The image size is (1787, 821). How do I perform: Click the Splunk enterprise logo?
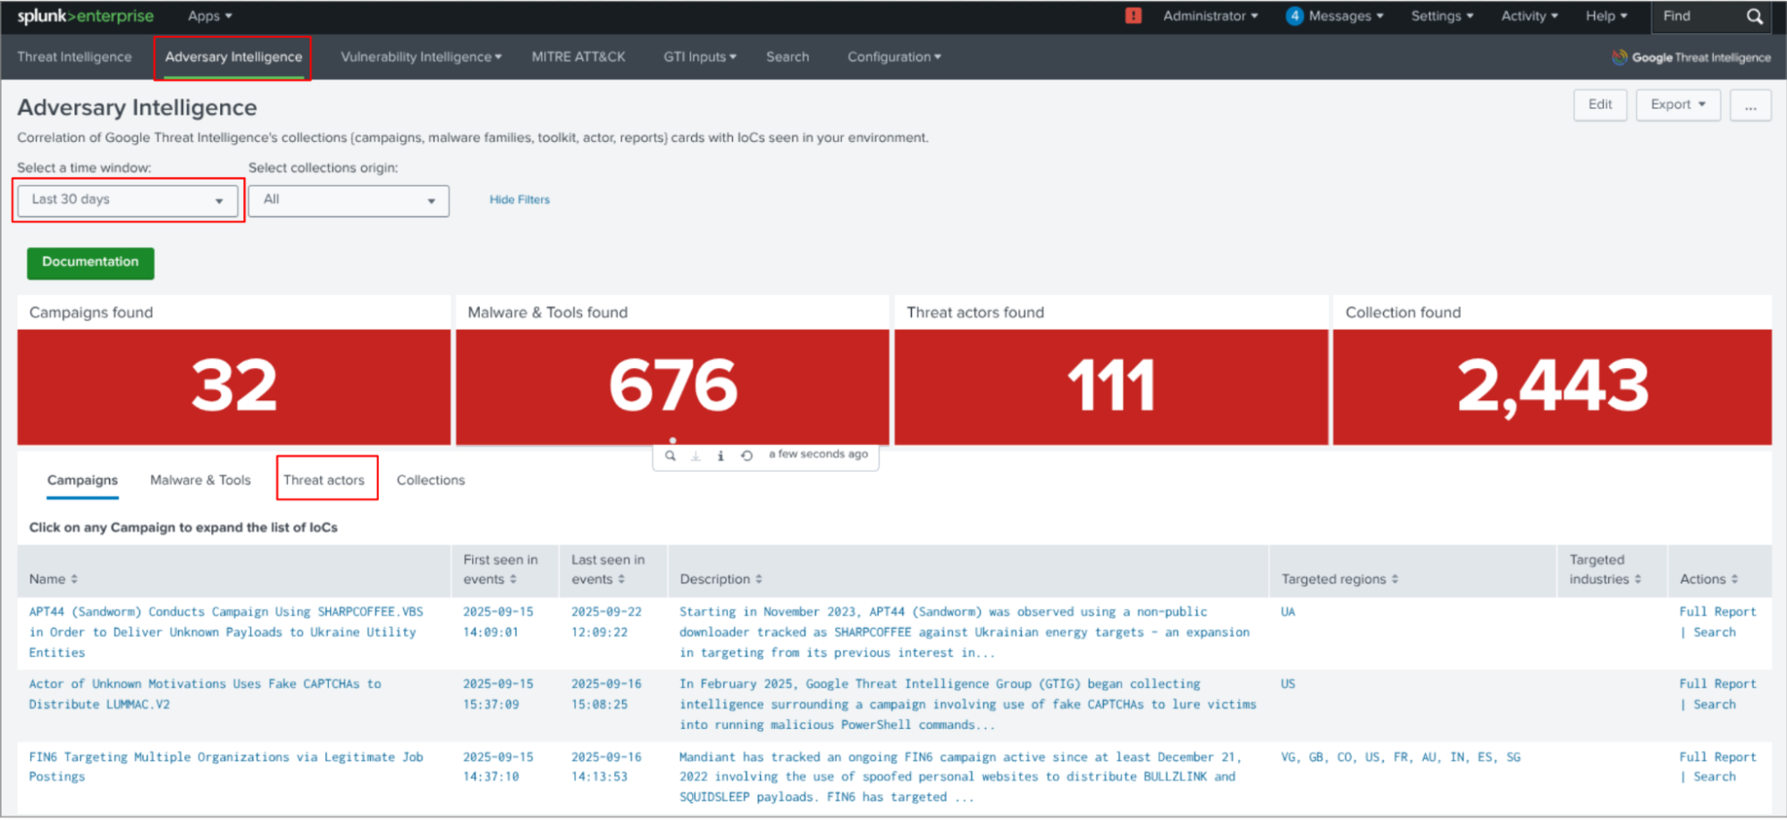pos(86,16)
